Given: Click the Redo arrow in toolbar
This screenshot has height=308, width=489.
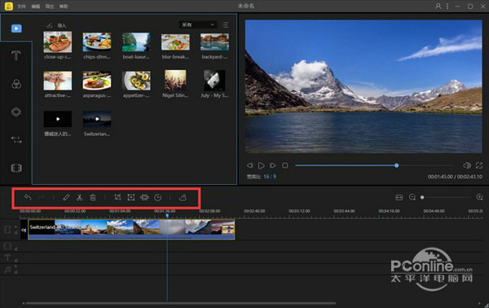Looking at the screenshot, I should point(42,197).
